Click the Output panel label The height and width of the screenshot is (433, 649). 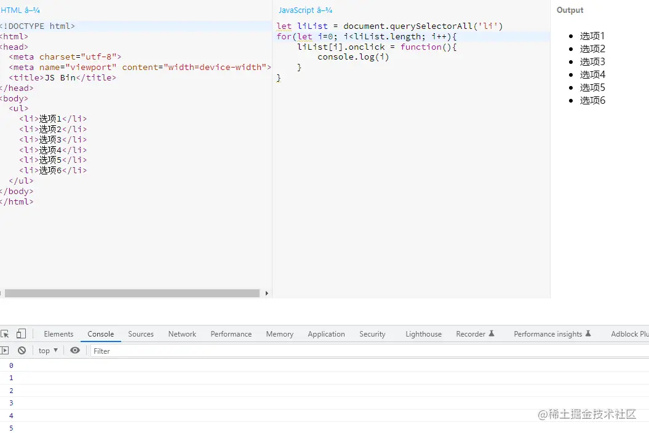coord(570,10)
